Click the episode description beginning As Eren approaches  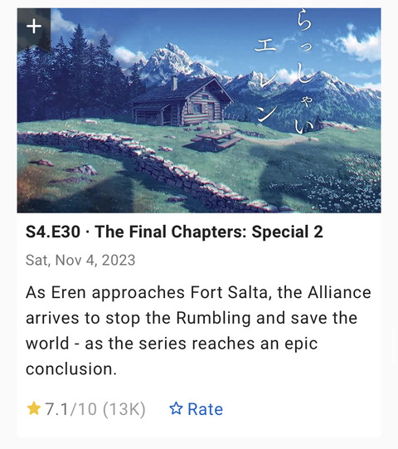[x=198, y=330]
